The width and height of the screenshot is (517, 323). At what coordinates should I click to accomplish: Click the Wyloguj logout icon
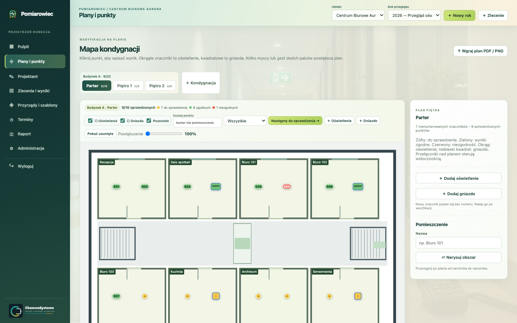pos(11,166)
